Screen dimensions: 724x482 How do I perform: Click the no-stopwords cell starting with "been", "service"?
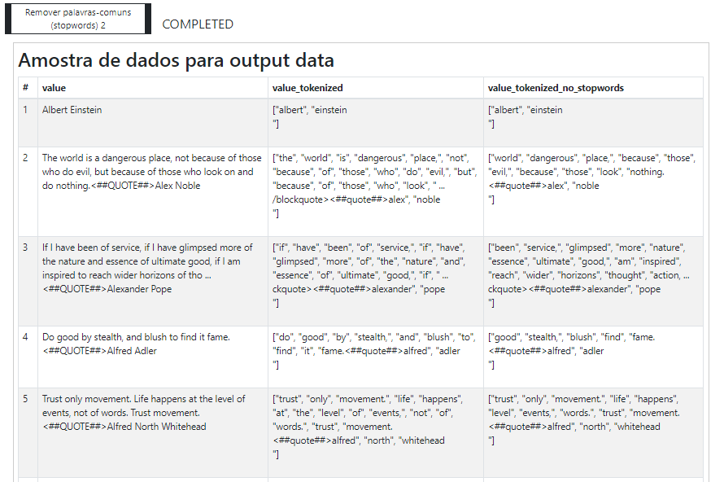pos(593,281)
